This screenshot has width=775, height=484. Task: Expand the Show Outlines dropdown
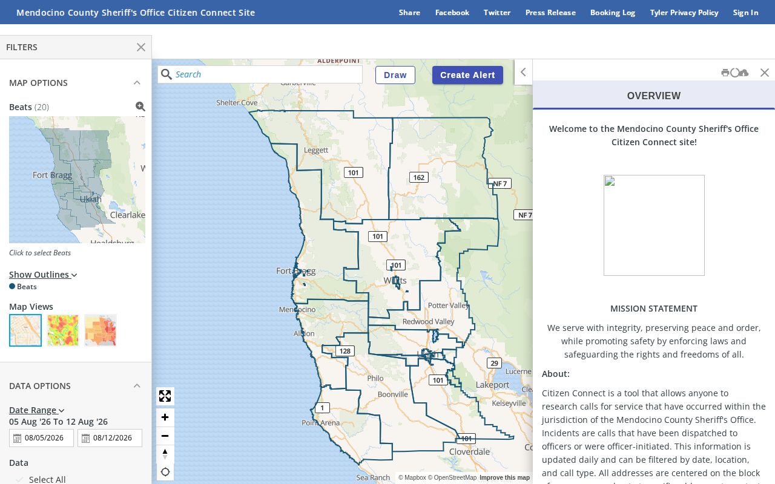point(43,275)
